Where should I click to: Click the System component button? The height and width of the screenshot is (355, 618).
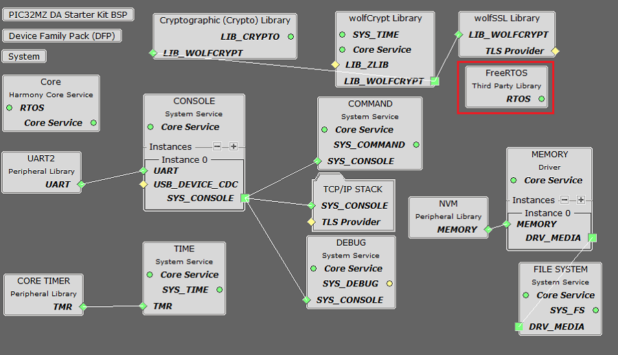(x=25, y=56)
